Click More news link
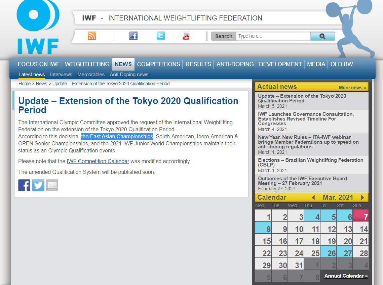The width and height of the screenshot is (383, 285). tap(352, 88)
